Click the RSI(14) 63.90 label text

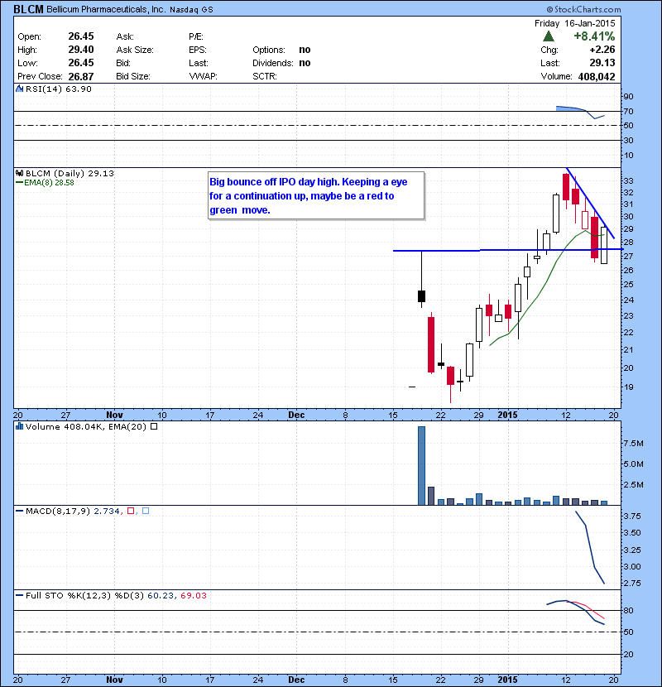58,89
